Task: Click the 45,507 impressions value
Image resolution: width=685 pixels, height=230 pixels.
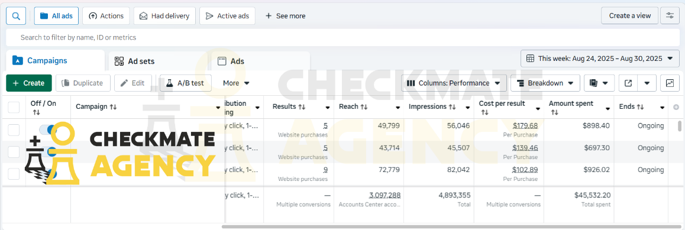Action: 458,148
